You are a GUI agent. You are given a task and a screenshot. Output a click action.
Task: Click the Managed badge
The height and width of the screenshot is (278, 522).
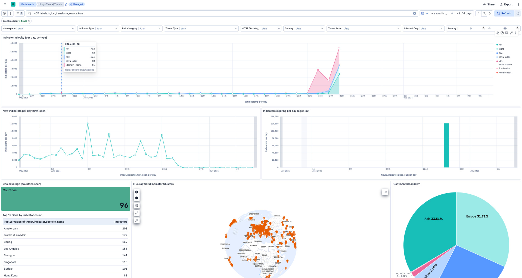[77, 4]
